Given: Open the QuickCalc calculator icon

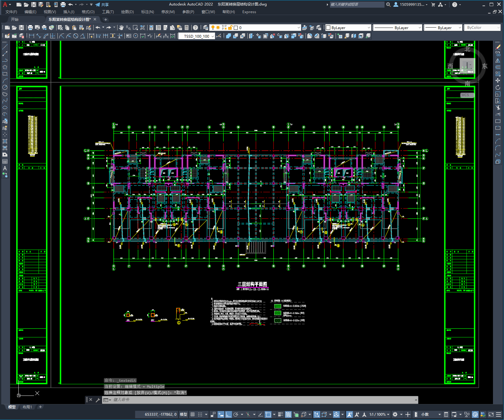Looking at the screenshot, I should click(x=187, y=28).
